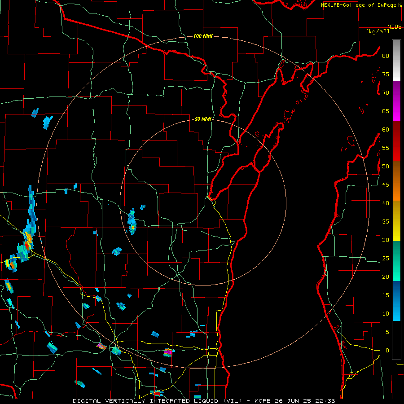This screenshot has height=404, width=404.
Task: Click the 35 value on the VIL scale
Action: click(x=386, y=222)
